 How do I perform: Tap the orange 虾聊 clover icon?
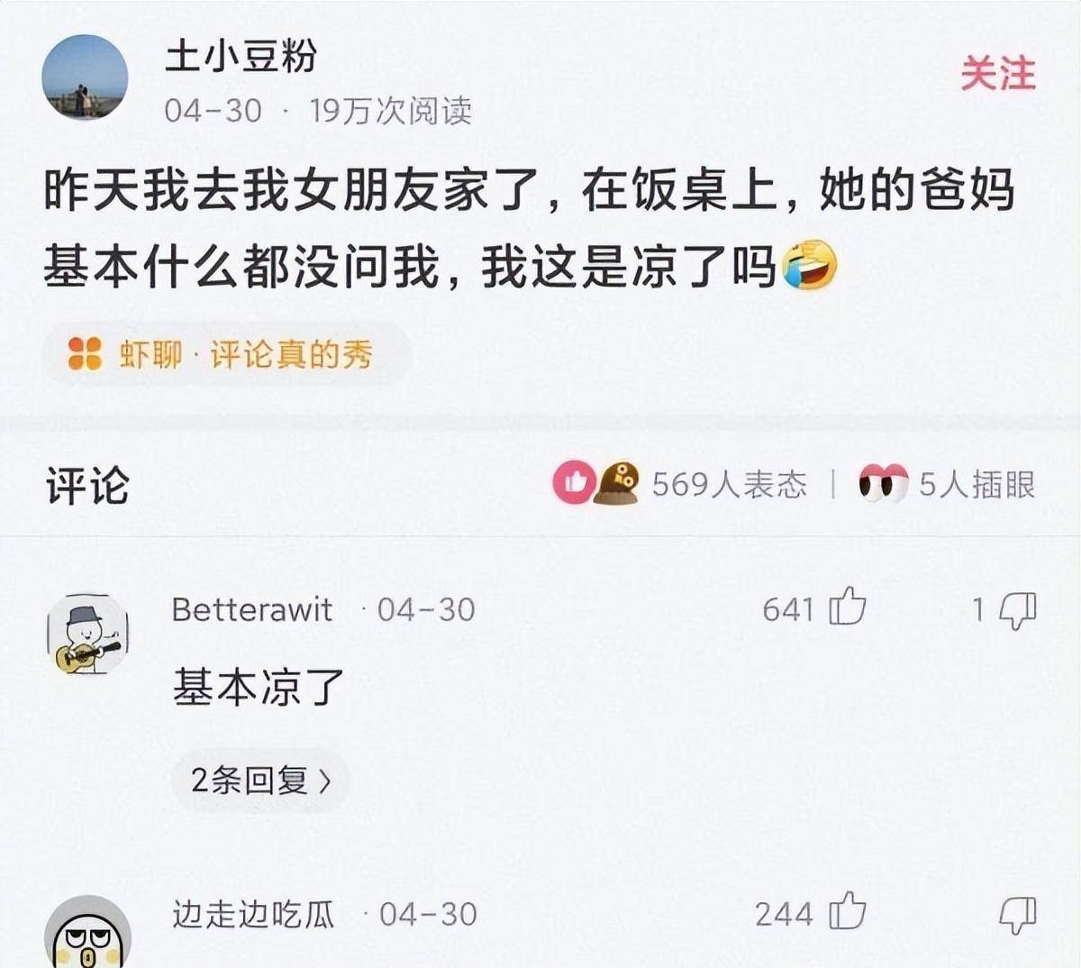[86, 354]
